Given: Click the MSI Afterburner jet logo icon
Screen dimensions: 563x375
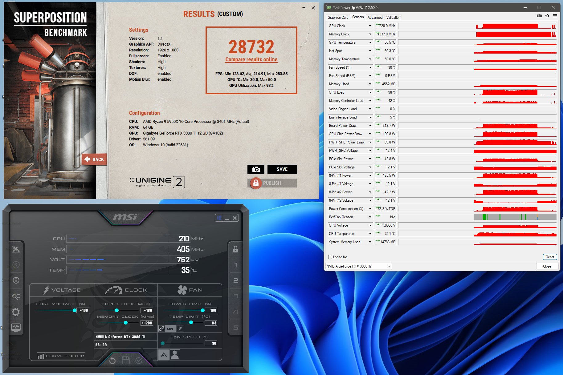Looking at the screenshot, I should (16, 249).
